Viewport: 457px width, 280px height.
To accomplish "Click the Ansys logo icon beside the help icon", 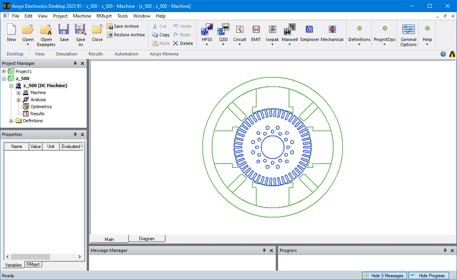I will pos(452,54).
